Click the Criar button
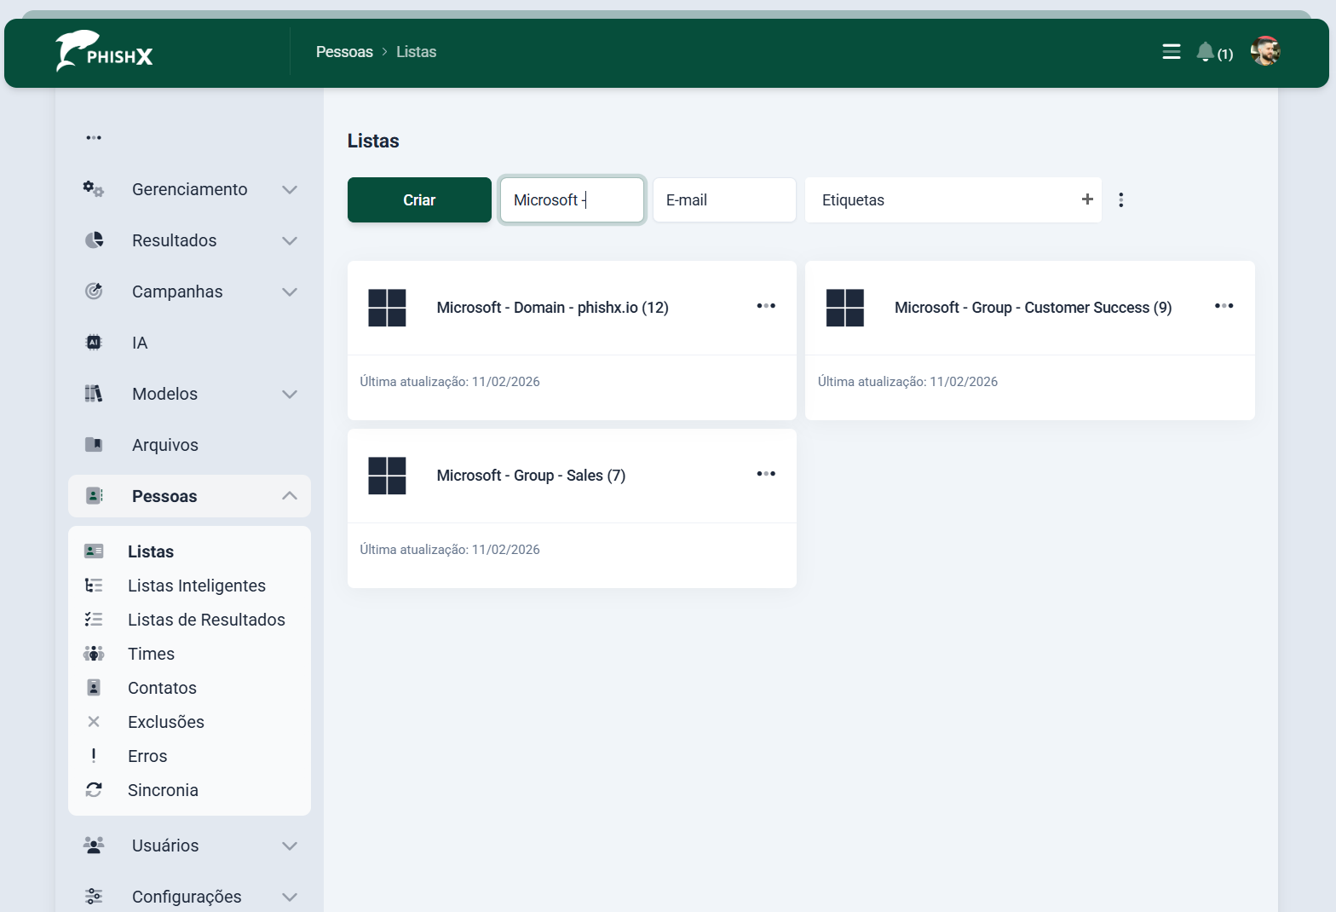Screen dimensions: 1336x912 [x=419, y=200]
